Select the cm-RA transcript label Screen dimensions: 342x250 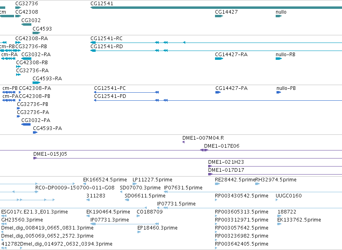[9, 55]
